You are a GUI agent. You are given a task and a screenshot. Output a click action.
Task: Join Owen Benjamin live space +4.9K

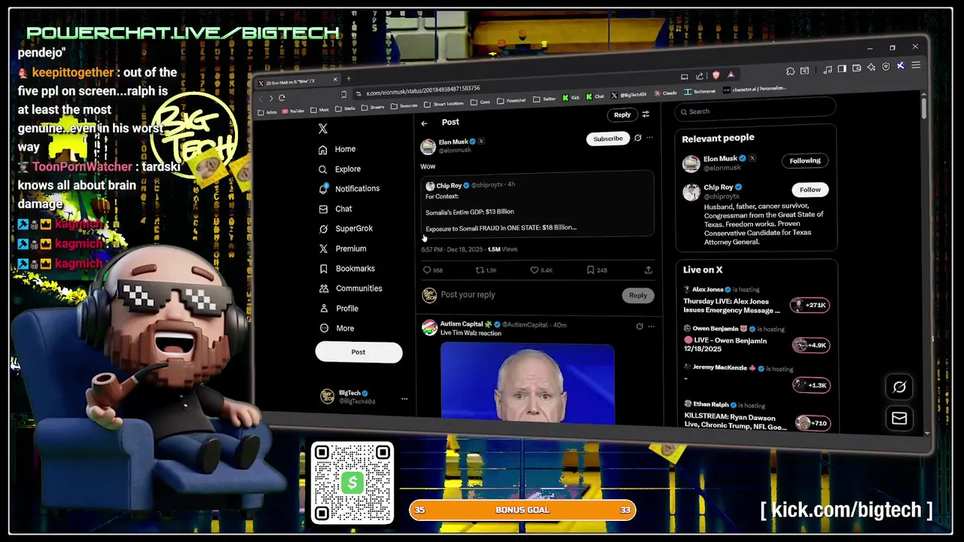tap(810, 346)
